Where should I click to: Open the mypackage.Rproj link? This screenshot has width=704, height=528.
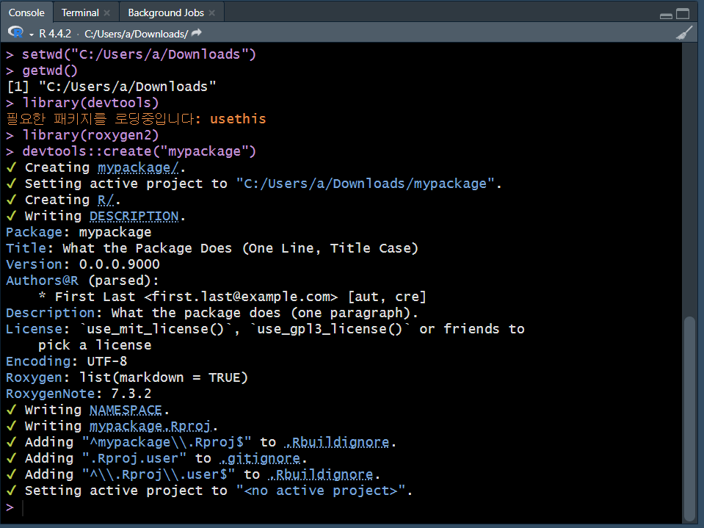tap(150, 426)
